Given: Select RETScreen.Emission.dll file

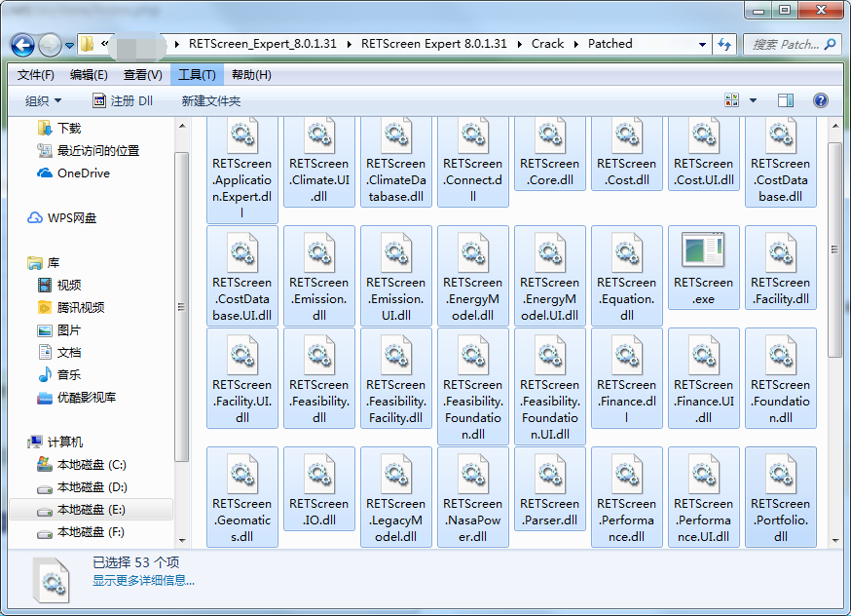Looking at the screenshot, I should (x=319, y=276).
